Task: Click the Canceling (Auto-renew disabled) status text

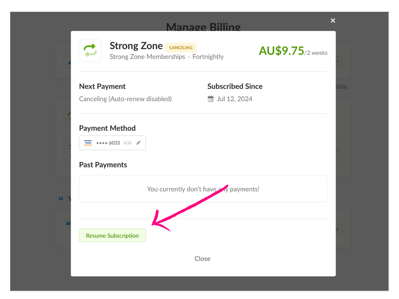Action: [x=125, y=99]
